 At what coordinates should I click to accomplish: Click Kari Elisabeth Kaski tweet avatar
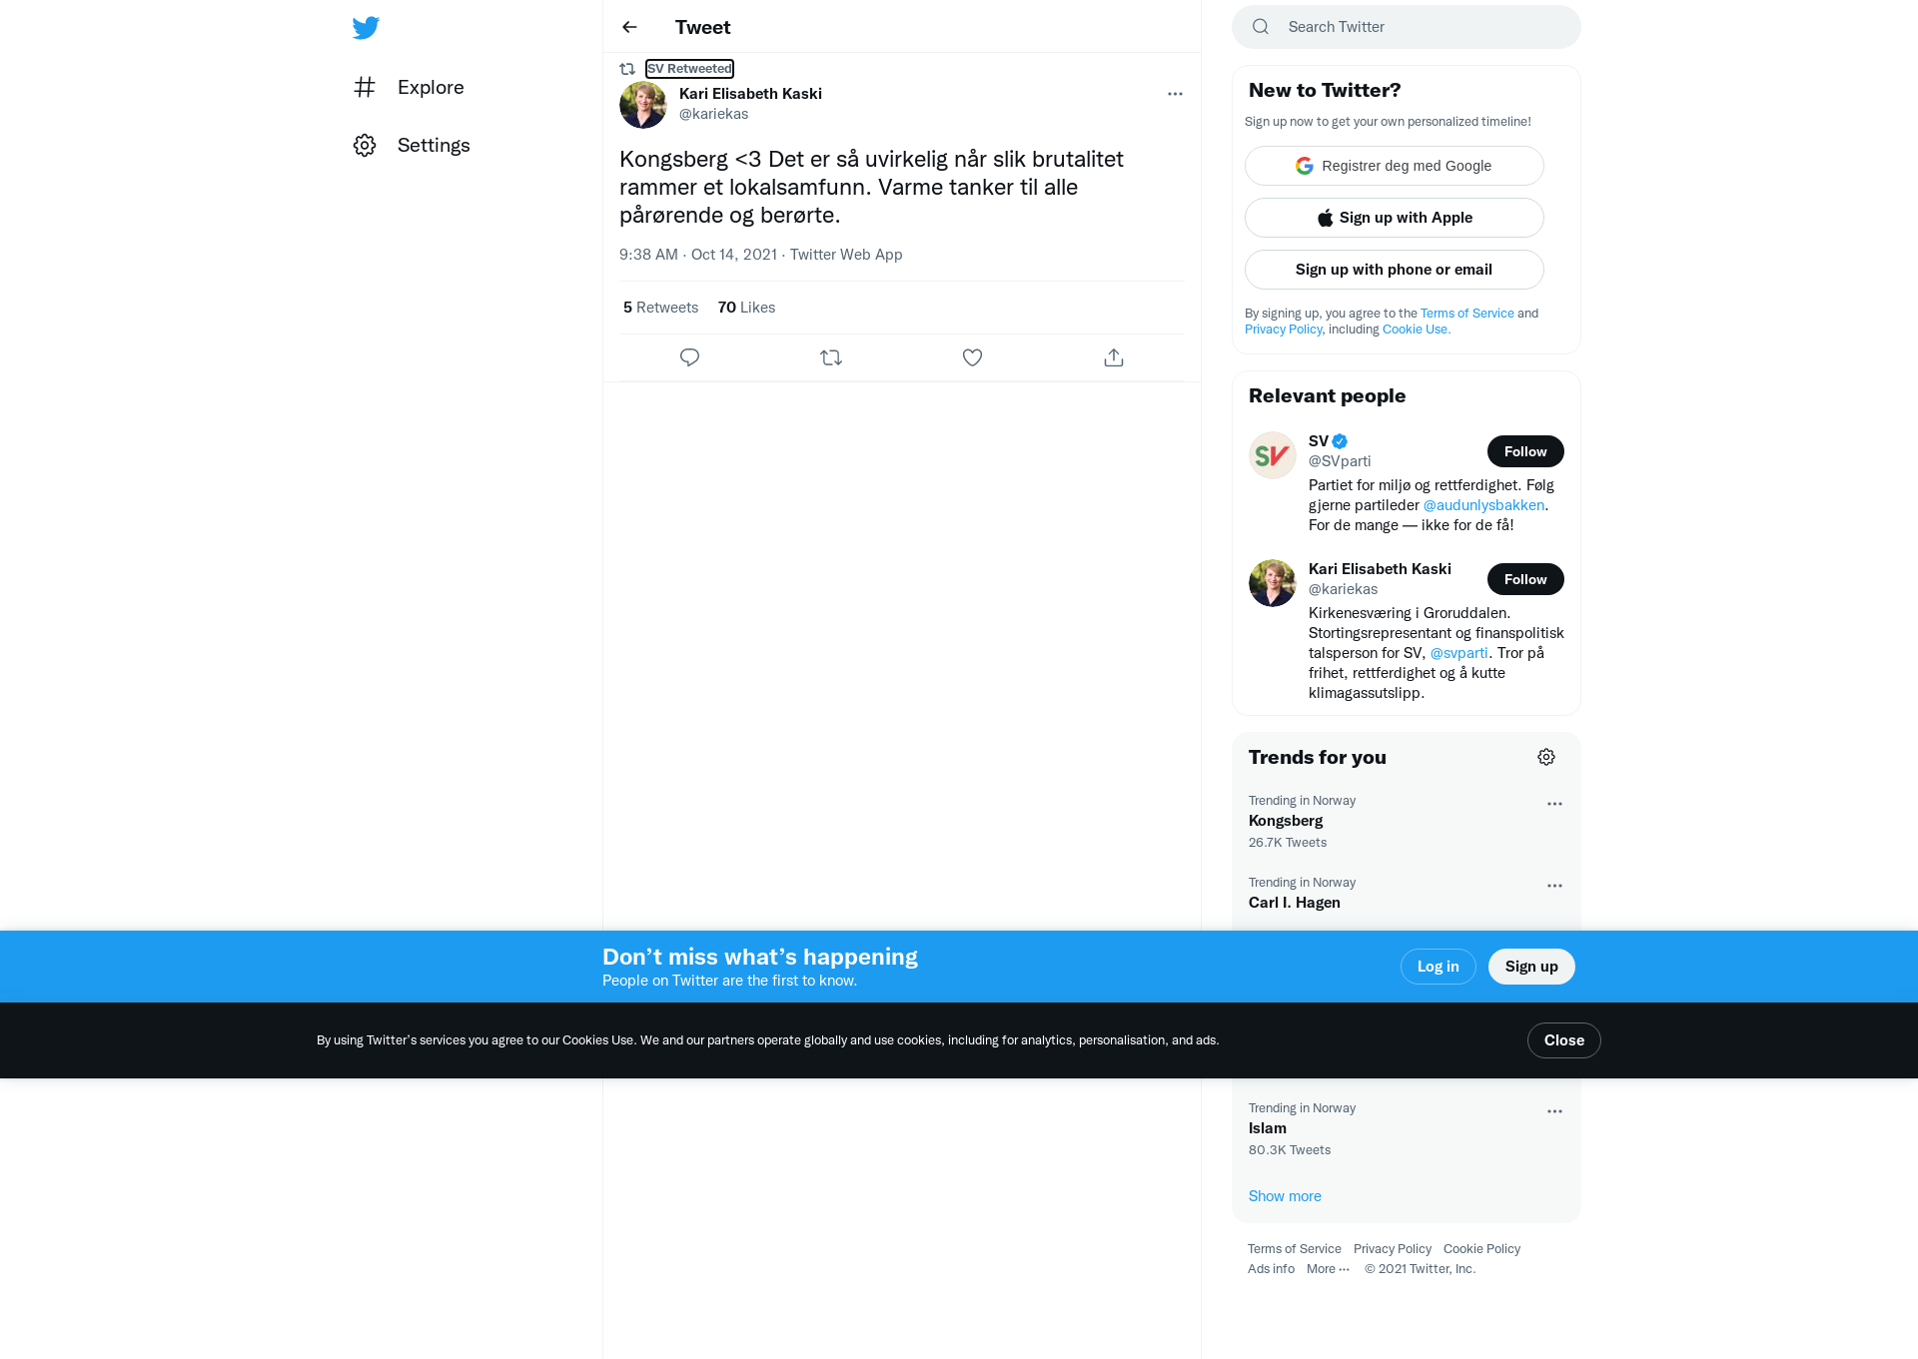(643, 104)
